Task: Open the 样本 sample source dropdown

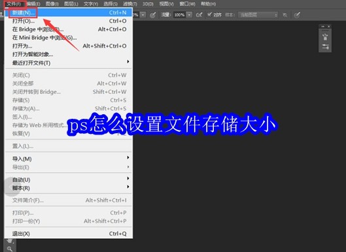Action: coord(258,15)
